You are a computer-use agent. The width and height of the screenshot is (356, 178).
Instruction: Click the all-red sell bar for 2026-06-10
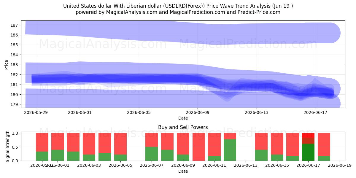click(198, 147)
